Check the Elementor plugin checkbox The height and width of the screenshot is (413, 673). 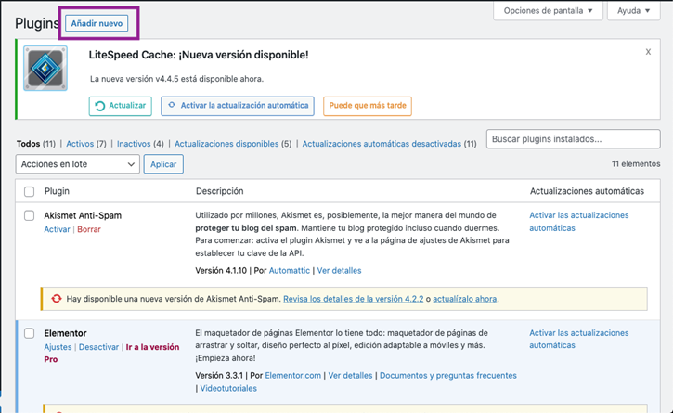click(x=29, y=333)
